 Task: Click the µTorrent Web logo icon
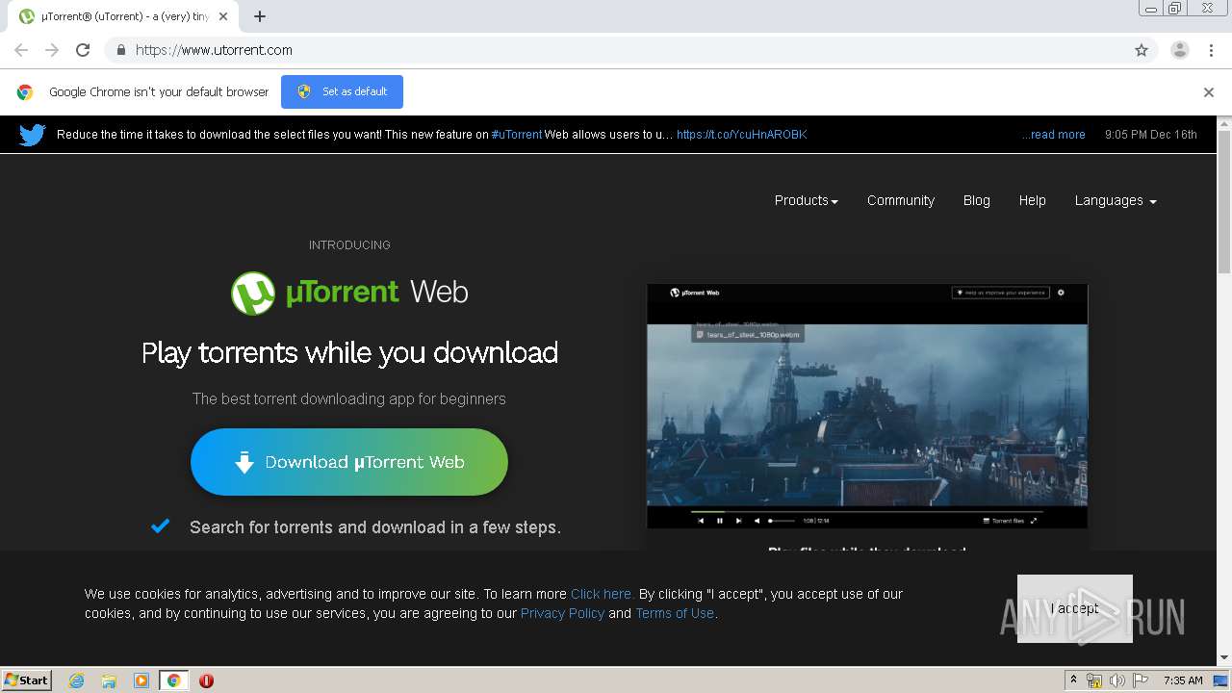(x=253, y=293)
